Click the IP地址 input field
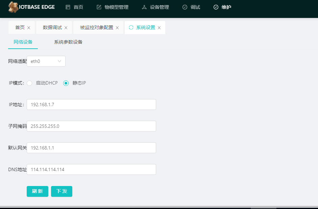The image size is (318, 209). coord(91,104)
